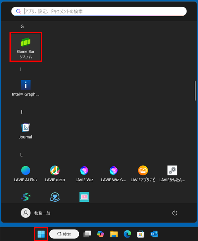The image size is (198, 241).
Task: Open LAVIEかんたん... settings app
Action: pyautogui.click(x=172, y=173)
